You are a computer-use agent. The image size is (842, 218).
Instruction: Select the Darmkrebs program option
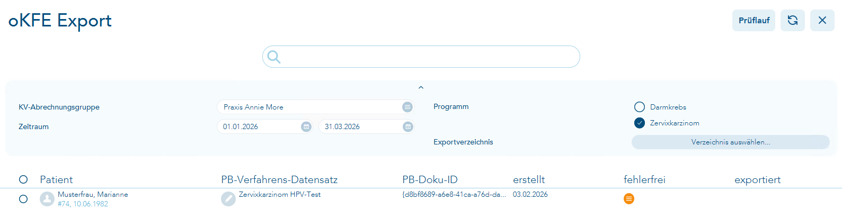640,107
